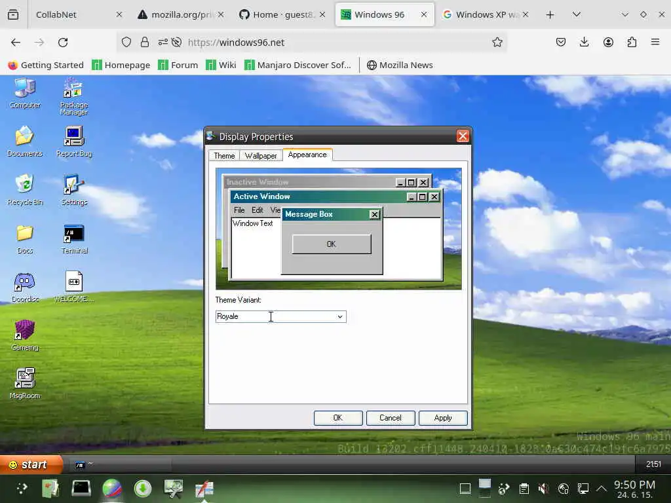Open the WELCOME markdown file icon
Image resolution: width=671 pixels, height=503 pixels.
[x=74, y=288]
